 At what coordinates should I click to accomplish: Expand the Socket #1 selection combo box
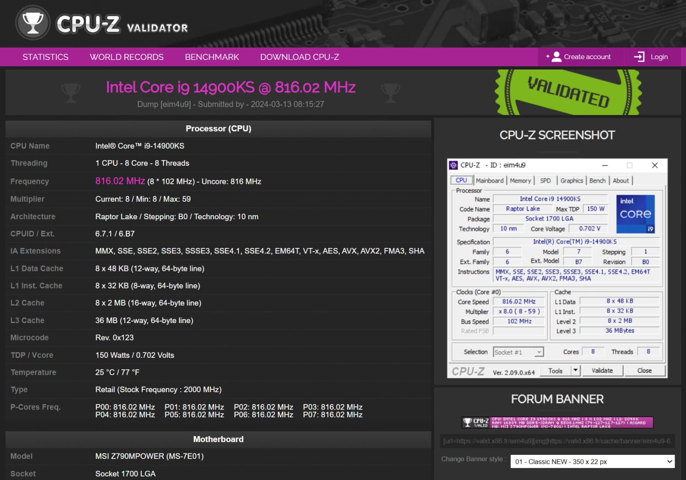click(539, 352)
